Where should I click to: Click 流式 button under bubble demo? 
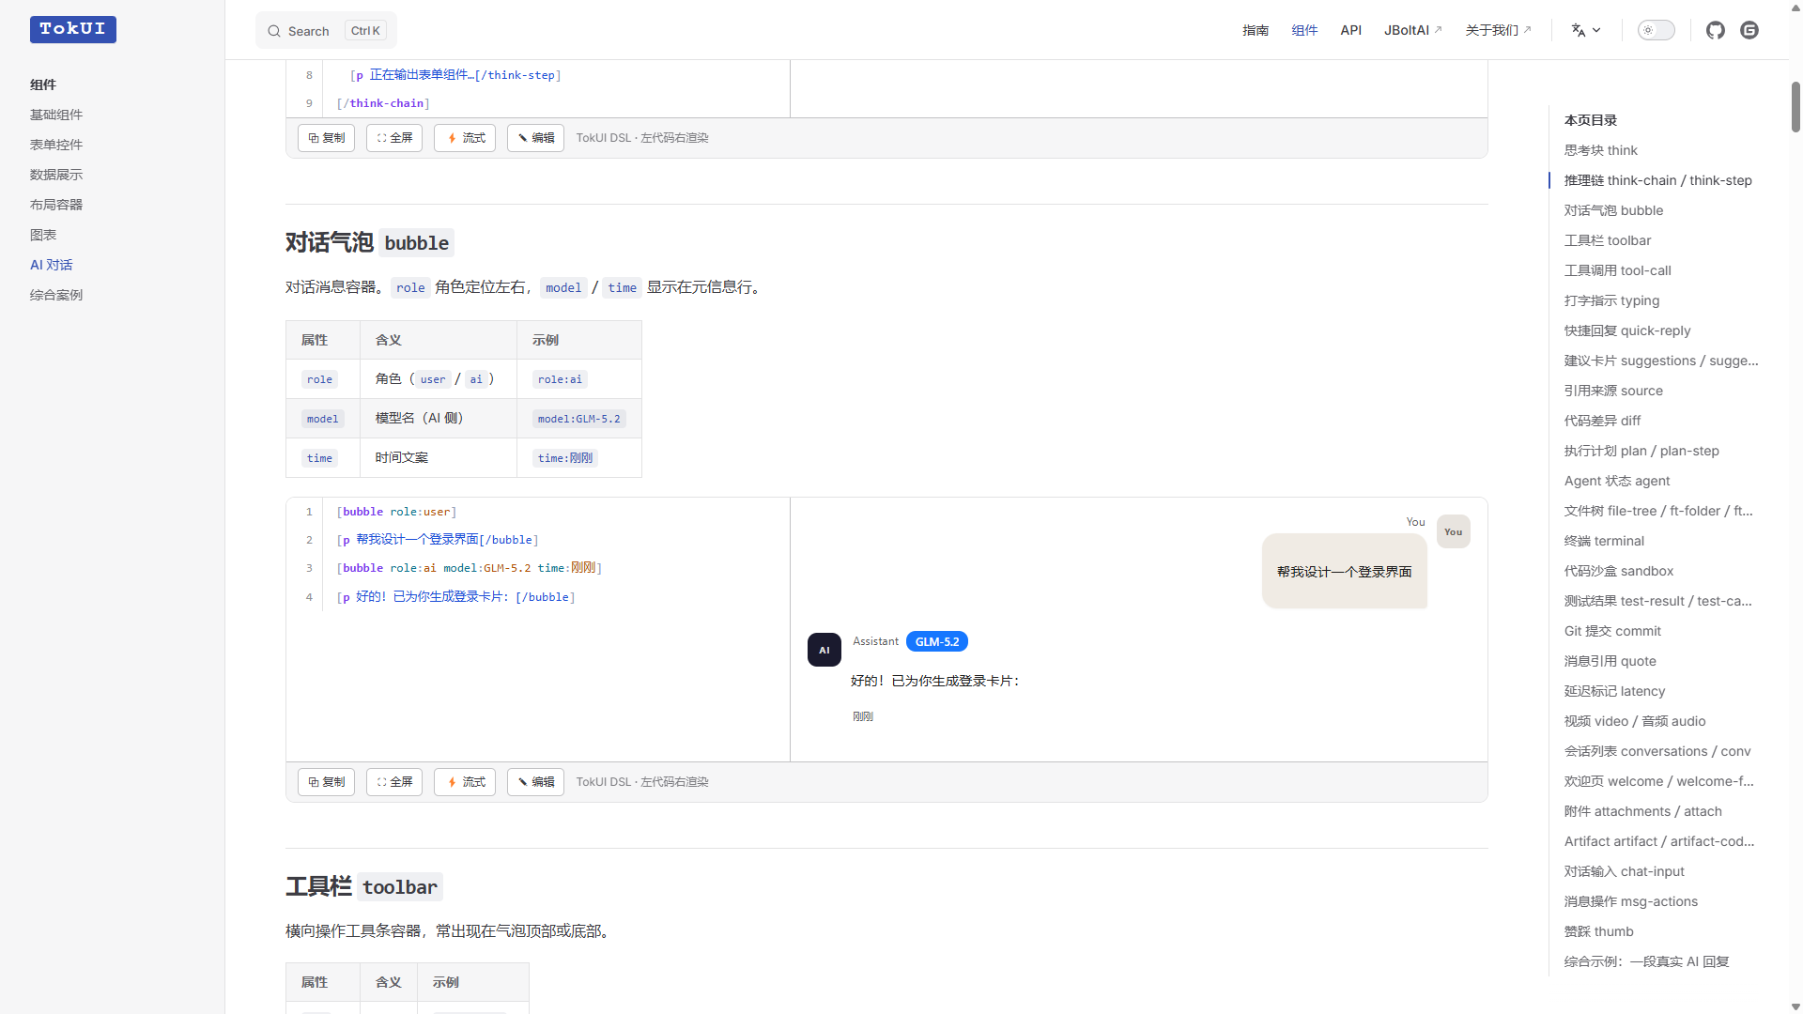(465, 782)
